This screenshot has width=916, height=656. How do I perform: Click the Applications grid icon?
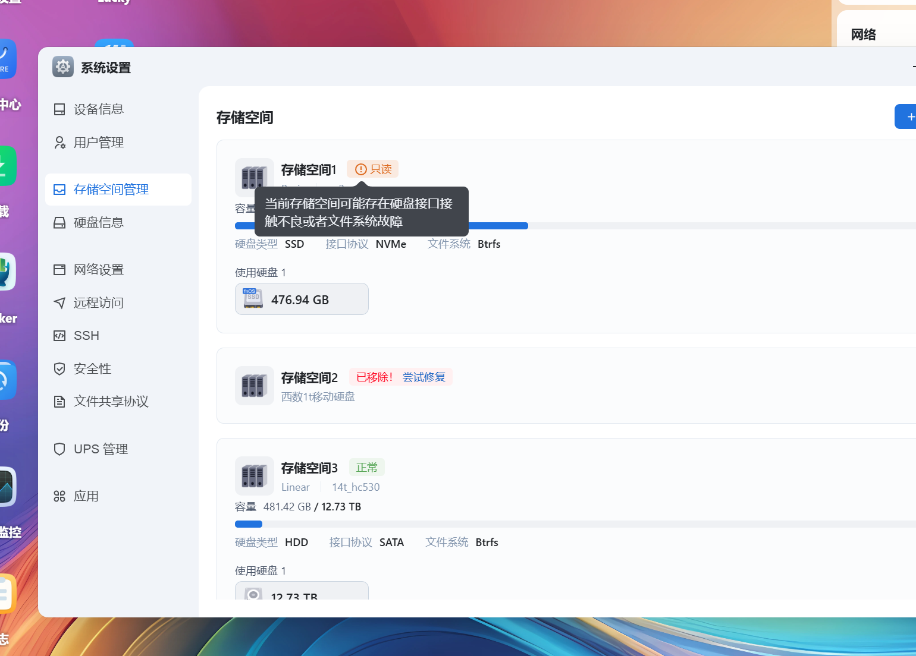(59, 496)
